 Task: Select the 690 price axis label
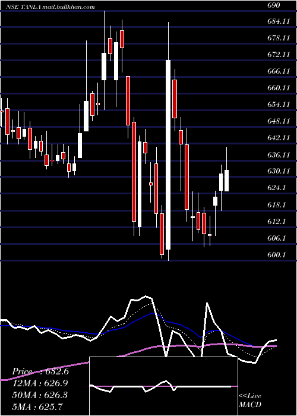pos(274,5)
